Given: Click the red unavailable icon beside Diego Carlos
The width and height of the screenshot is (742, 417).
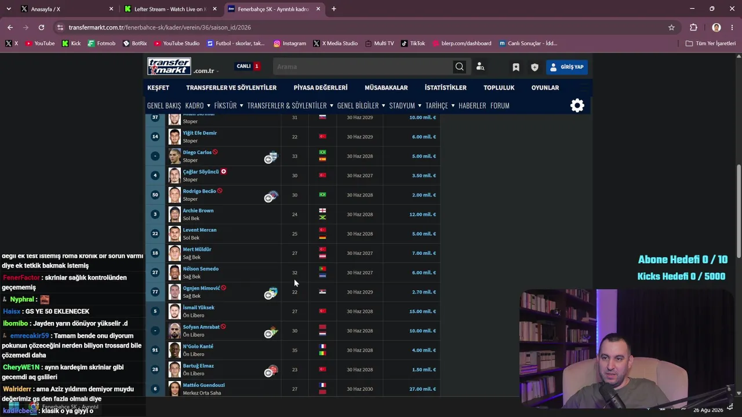Looking at the screenshot, I should click(215, 152).
